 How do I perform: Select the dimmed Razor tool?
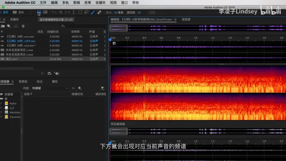coord(61,12)
